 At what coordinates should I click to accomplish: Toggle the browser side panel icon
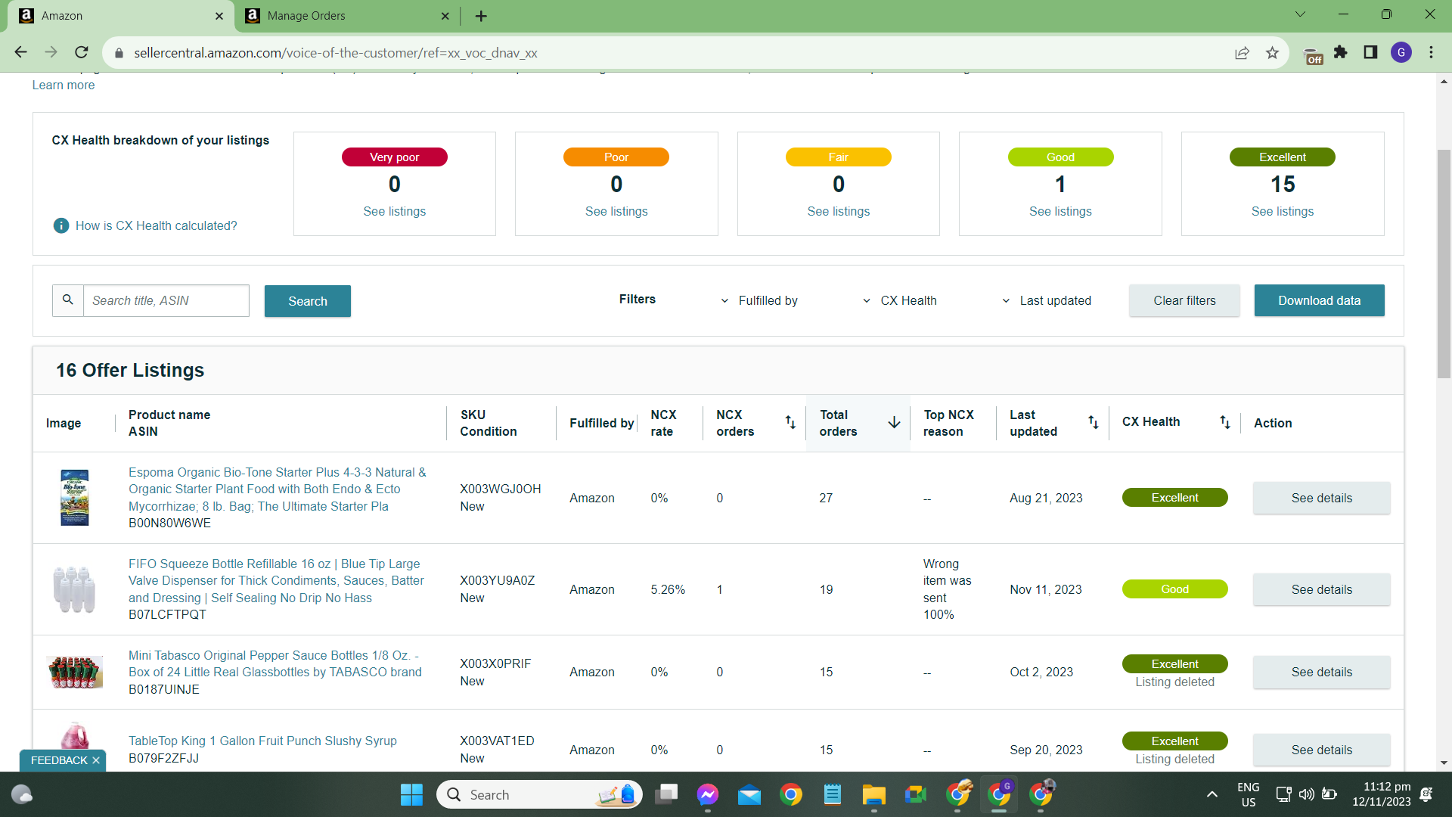tap(1370, 52)
